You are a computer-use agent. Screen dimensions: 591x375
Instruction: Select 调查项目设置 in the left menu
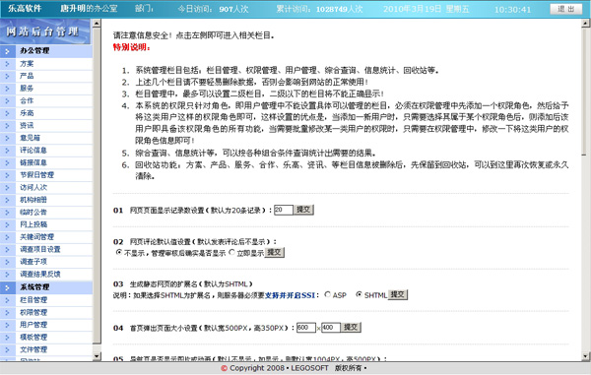[x=40, y=250]
